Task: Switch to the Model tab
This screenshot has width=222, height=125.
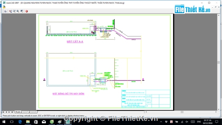Action: point(18,112)
